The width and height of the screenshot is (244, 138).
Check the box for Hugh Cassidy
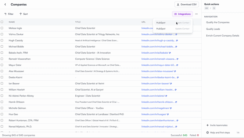(x=2, y=40)
